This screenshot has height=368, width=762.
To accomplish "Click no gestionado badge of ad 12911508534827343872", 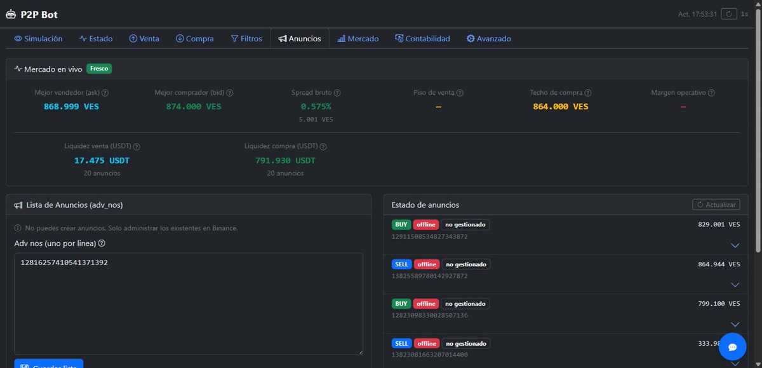I will point(465,225).
